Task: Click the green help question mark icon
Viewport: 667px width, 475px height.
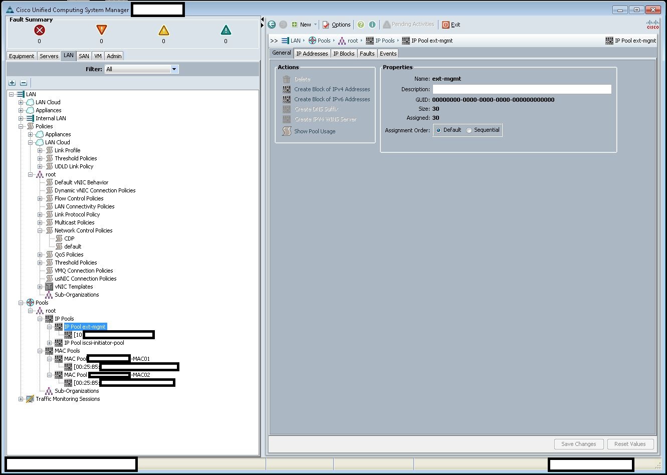Action: coord(360,25)
